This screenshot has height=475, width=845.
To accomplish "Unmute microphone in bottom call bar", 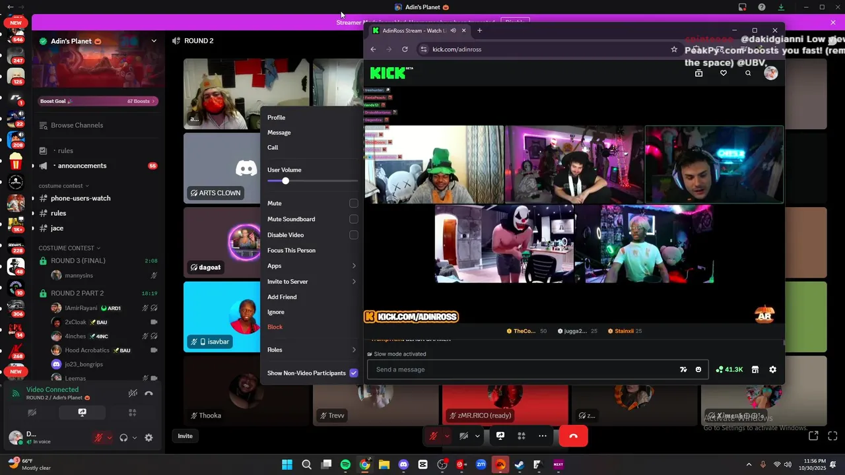I will click(433, 436).
